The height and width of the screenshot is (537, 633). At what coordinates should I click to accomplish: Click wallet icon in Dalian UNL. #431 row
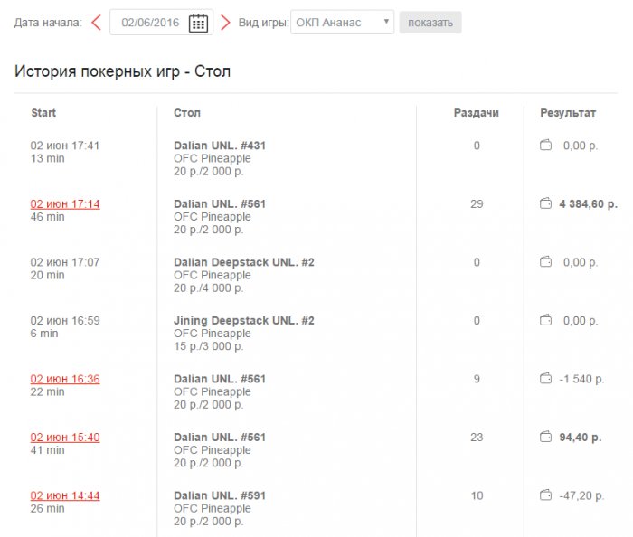tap(545, 146)
